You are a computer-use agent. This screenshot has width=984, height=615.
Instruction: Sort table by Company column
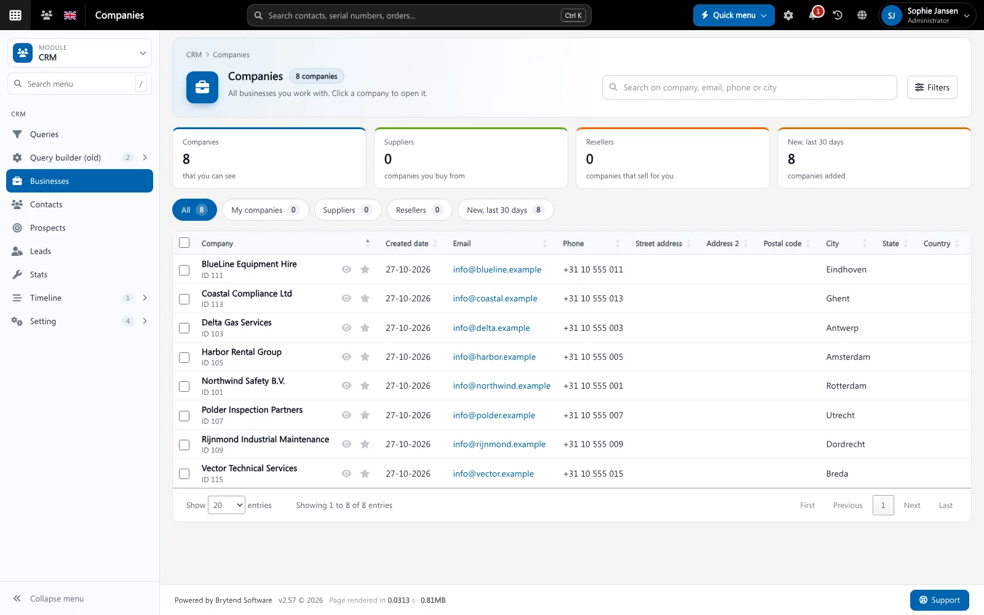tap(285, 244)
